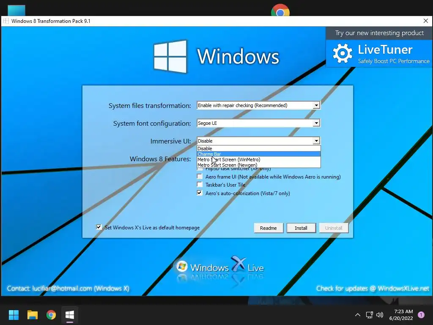The height and width of the screenshot is (325, 433).
Task: Click the LiveTuner gear icon
Action: [x=343, y=53]
